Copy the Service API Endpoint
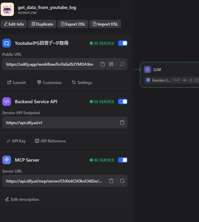The image size is (199, 222). [122, 122]
